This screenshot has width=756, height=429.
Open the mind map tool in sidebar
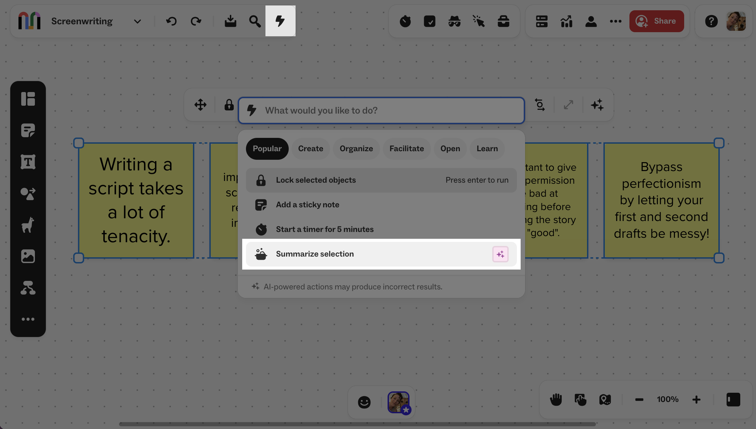pyautogui.click(x=28, y=288)
